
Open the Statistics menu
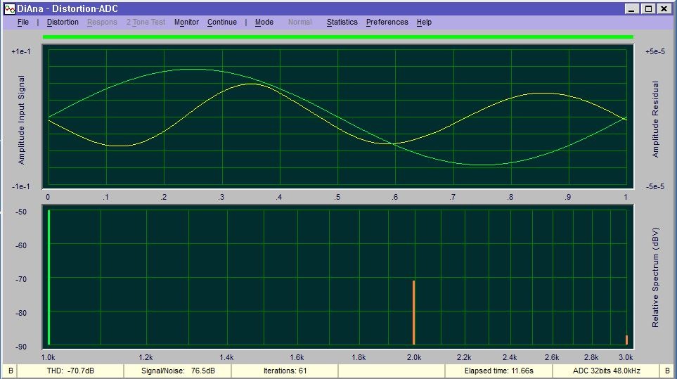pyautogui.click(x=342, y=22)
